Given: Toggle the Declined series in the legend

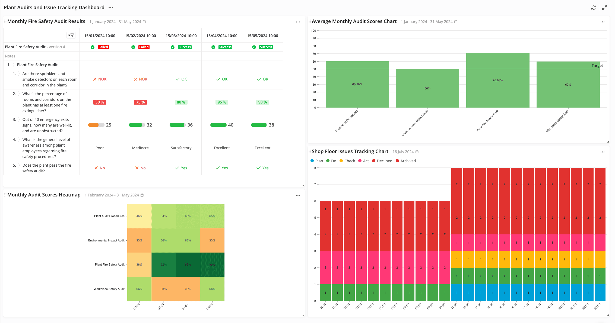Looking at the screenshot, I should [382, 161].
